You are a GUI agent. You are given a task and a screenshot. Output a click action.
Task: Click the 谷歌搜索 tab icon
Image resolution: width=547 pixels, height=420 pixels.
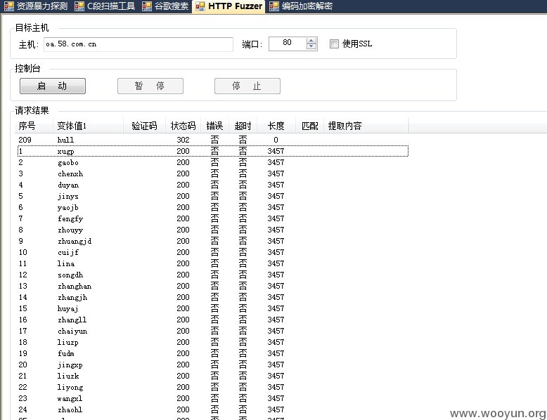tap(147, 6)
